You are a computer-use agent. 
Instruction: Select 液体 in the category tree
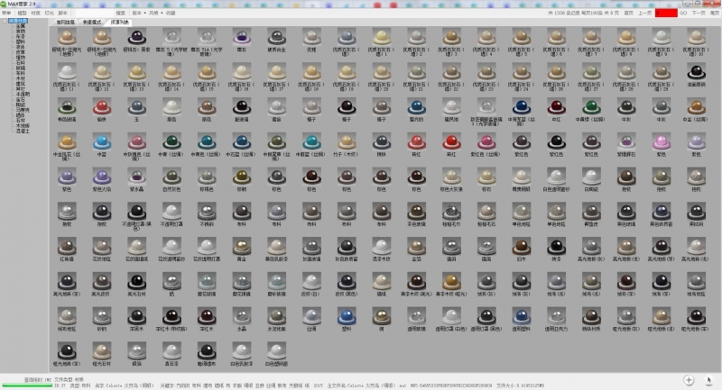(x=21, y=47)
